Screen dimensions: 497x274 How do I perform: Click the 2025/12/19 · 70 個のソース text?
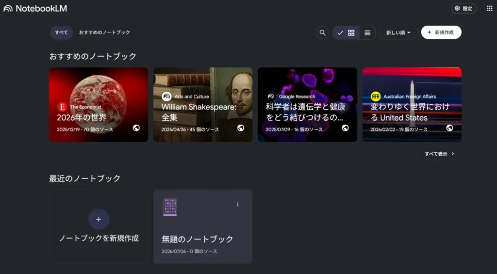pyautogui.click(x=85, y=129)
